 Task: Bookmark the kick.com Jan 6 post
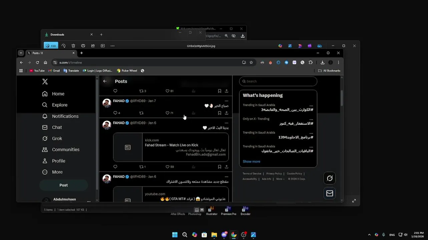tap(220, 167)
